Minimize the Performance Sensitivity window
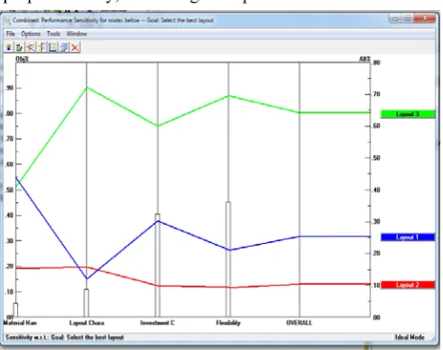This screenshot has width=443, height=350. click(x=395, y=18)
